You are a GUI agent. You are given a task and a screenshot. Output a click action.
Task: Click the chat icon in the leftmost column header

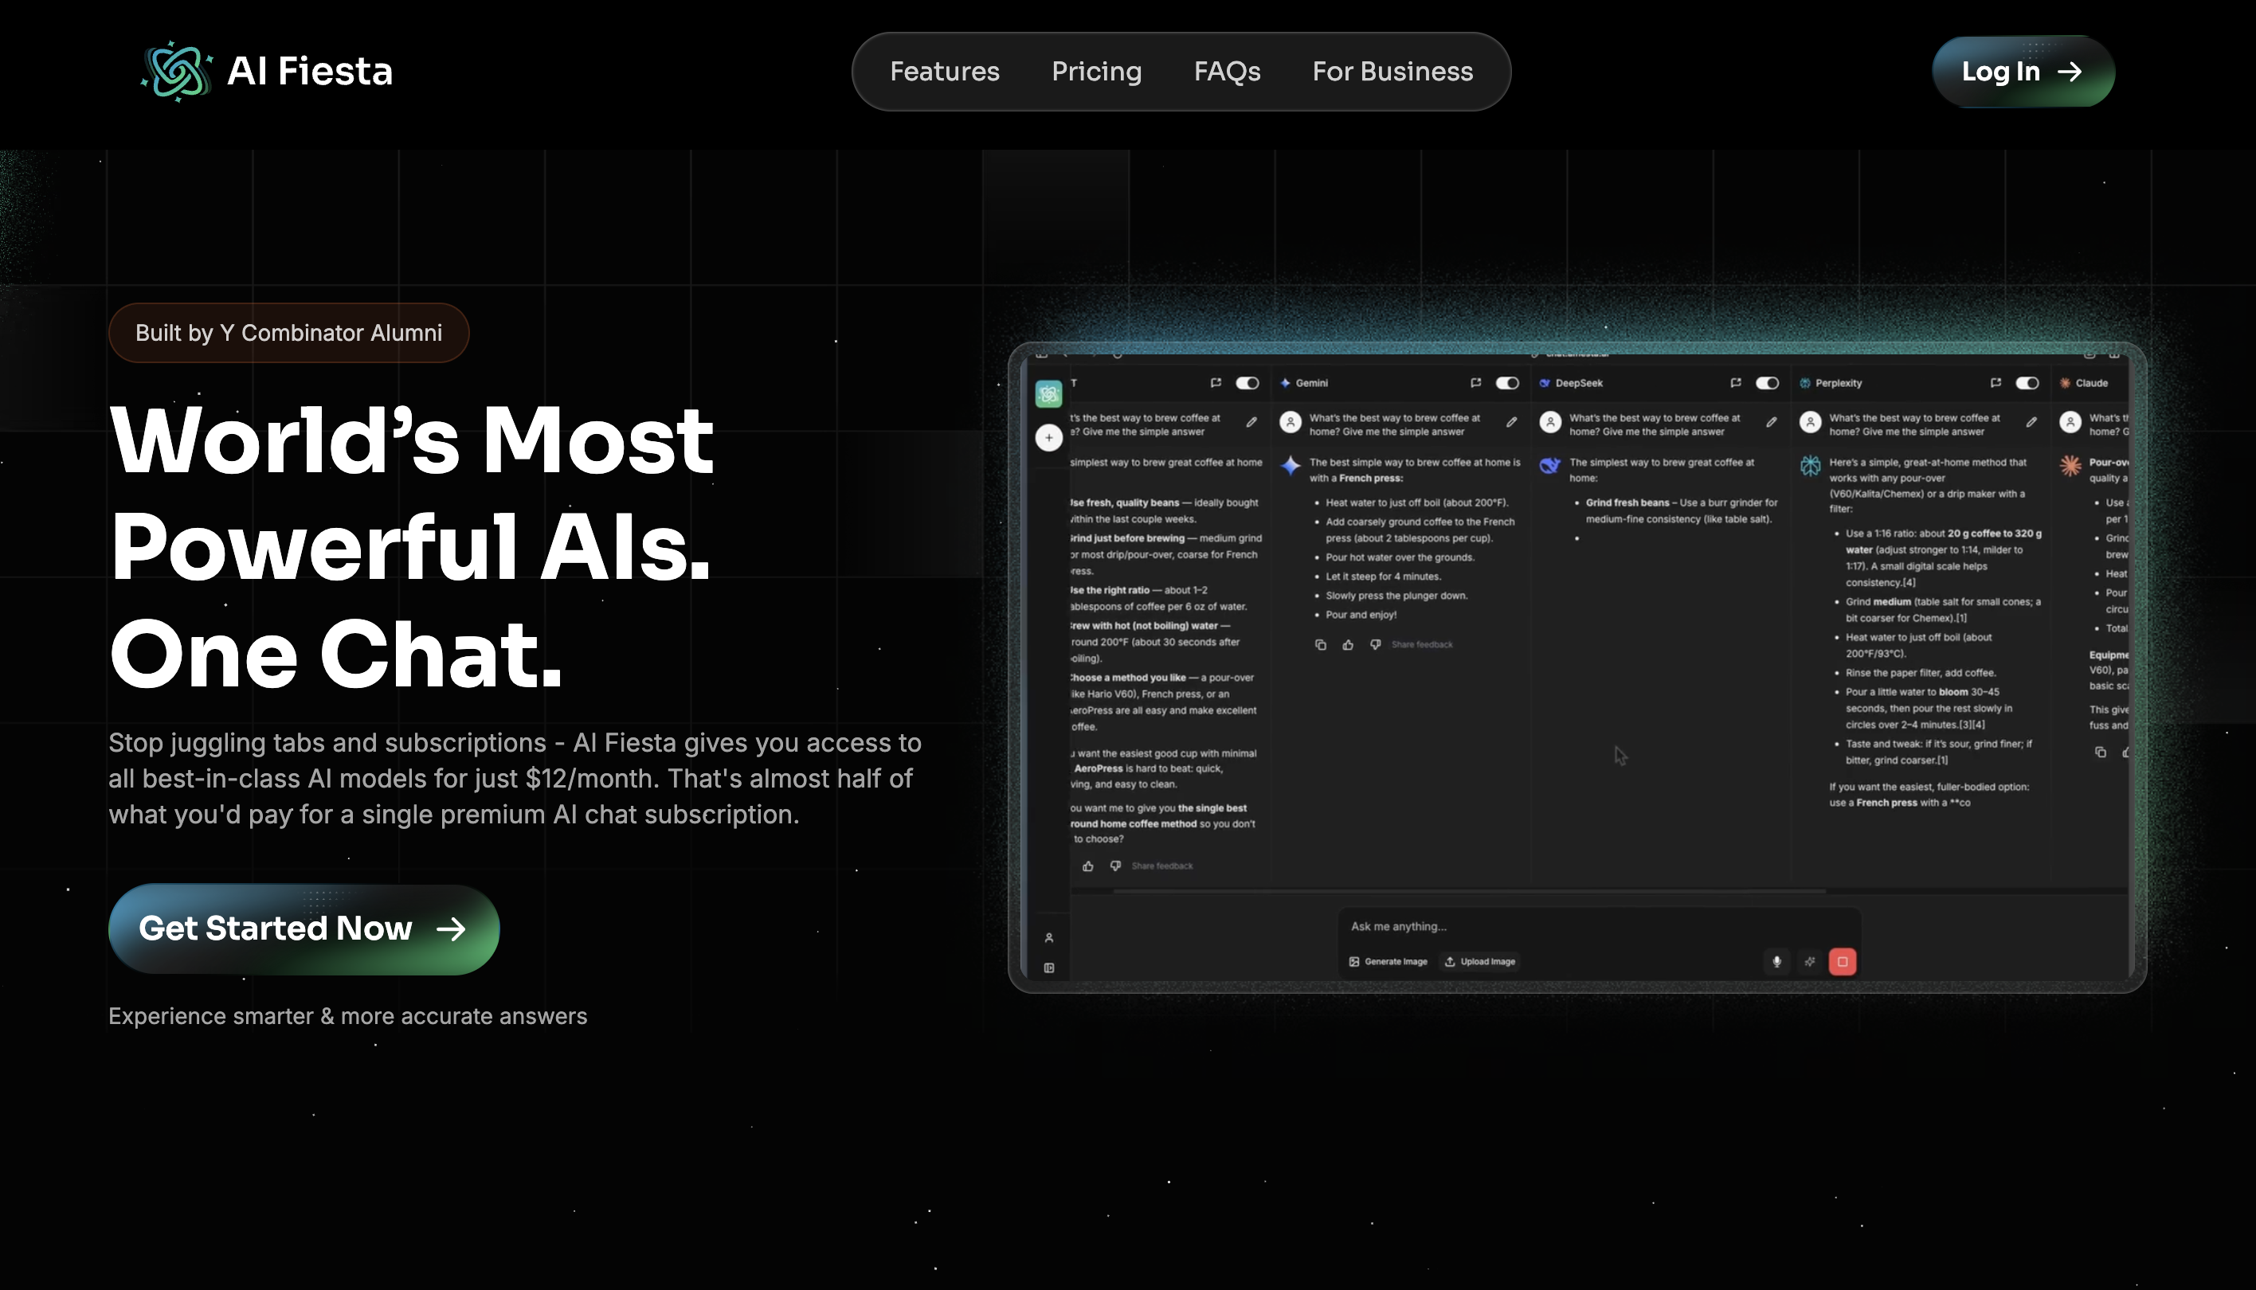pyautogui.click(x=1216, y=383)
